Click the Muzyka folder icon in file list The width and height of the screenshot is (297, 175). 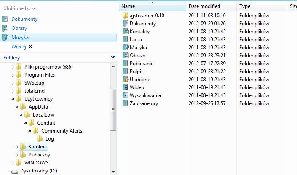[x=126, y=47]
